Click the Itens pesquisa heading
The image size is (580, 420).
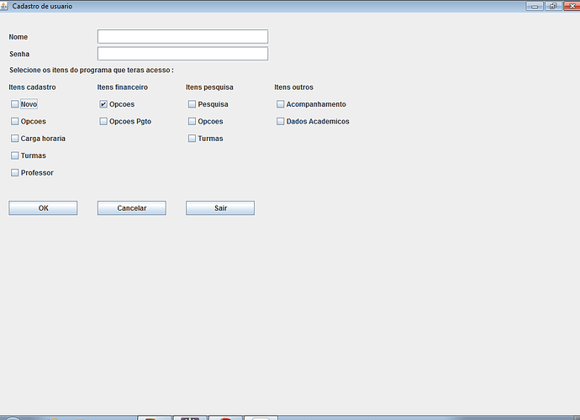(x=209, y=87)
